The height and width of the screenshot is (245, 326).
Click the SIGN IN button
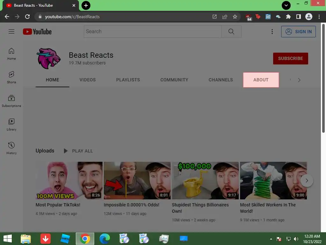click(x=298, y=32)
